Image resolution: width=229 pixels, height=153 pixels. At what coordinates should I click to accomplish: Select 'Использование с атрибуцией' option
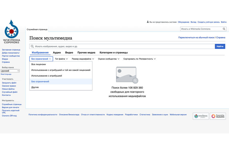61,76
